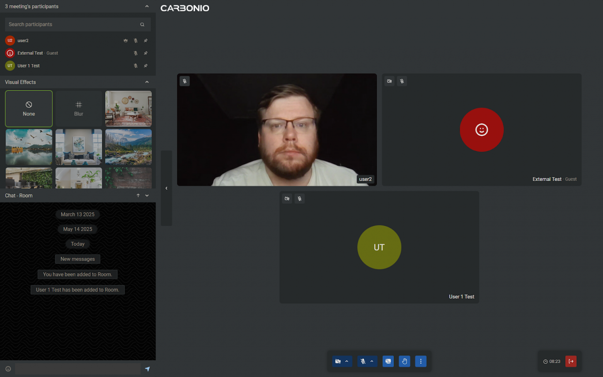Open the camera selection dropdown
This screenshot has width=603, height=377.
point(347,361)
